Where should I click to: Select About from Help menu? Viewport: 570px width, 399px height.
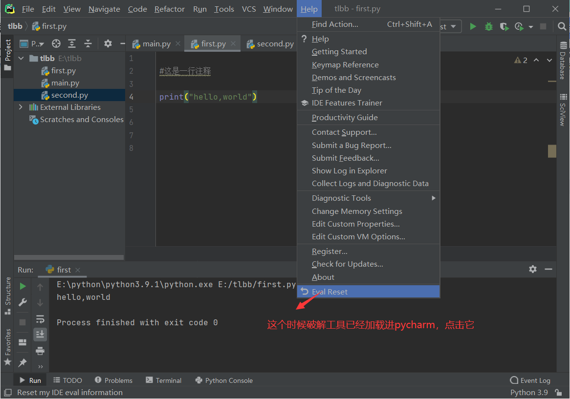[368, 277]
